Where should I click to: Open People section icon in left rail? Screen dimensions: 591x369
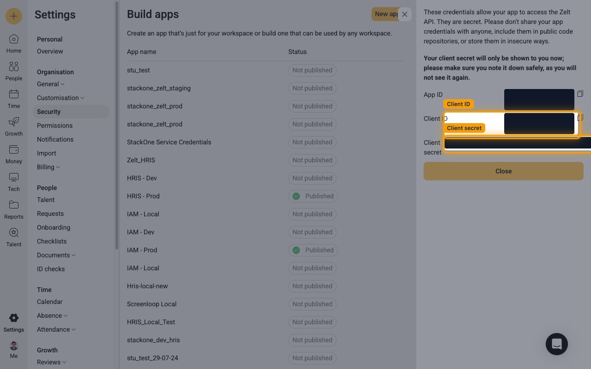coord(14,71)
